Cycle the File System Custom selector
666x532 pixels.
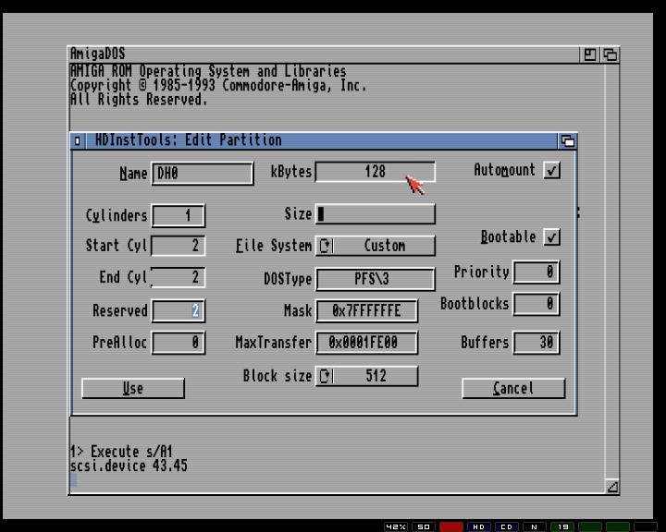click(376, 246)
